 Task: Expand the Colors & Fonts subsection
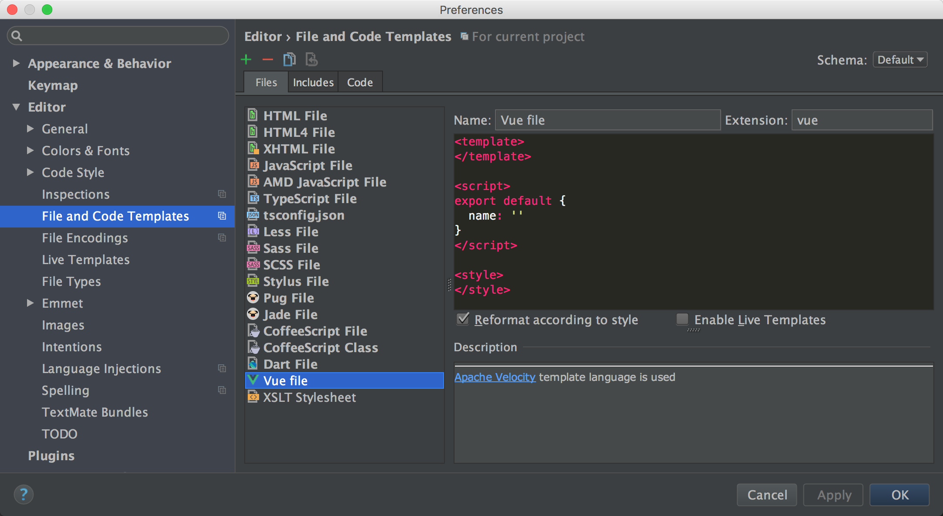pos(30,150)
